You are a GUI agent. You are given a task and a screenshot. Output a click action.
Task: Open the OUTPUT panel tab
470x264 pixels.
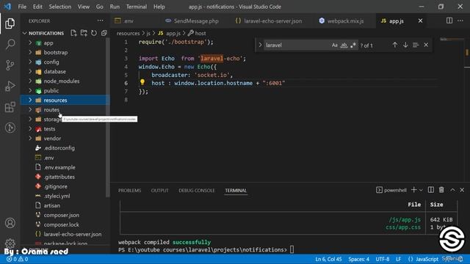159,191
